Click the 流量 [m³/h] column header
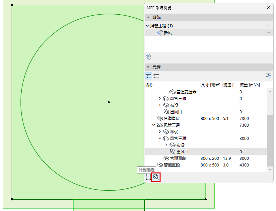The image size is (276, 211). pos(253,85)
